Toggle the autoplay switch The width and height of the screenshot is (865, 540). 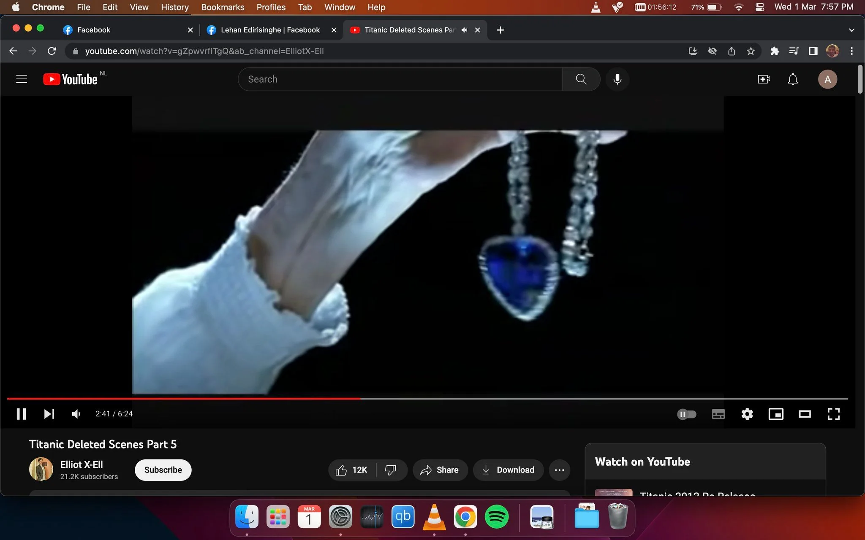coord(686,414)
